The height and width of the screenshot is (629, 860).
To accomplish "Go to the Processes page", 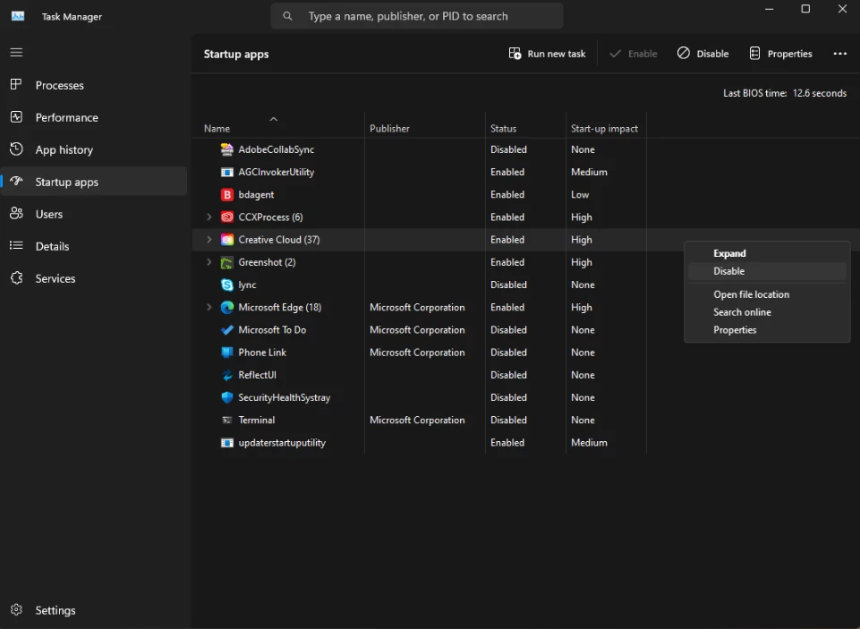I will click(x=94, y=85).
